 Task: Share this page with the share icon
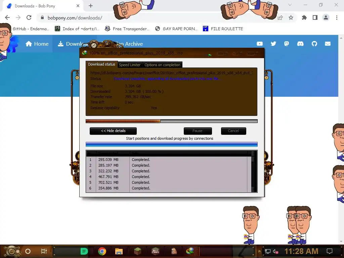coord(281,17)
